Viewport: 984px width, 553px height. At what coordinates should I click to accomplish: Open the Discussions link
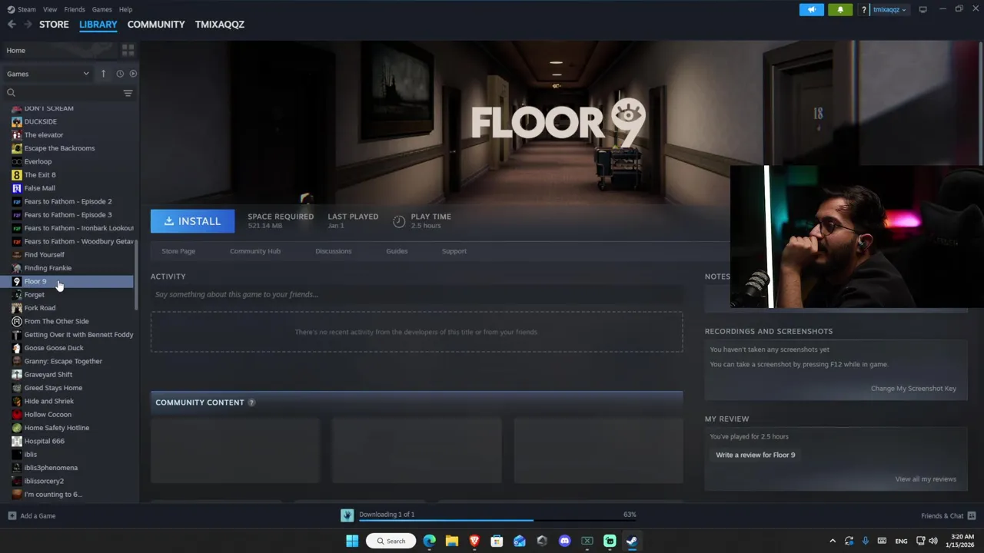(334, 251)
